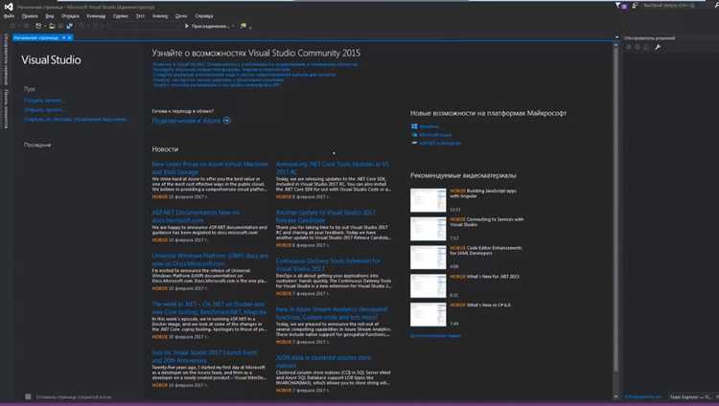Image resolution: width=719 pixels, height=406 pixels.
Task: Open Connecting to Services video thumbnail
Action: pyautogui.click(x=428, y=229)
